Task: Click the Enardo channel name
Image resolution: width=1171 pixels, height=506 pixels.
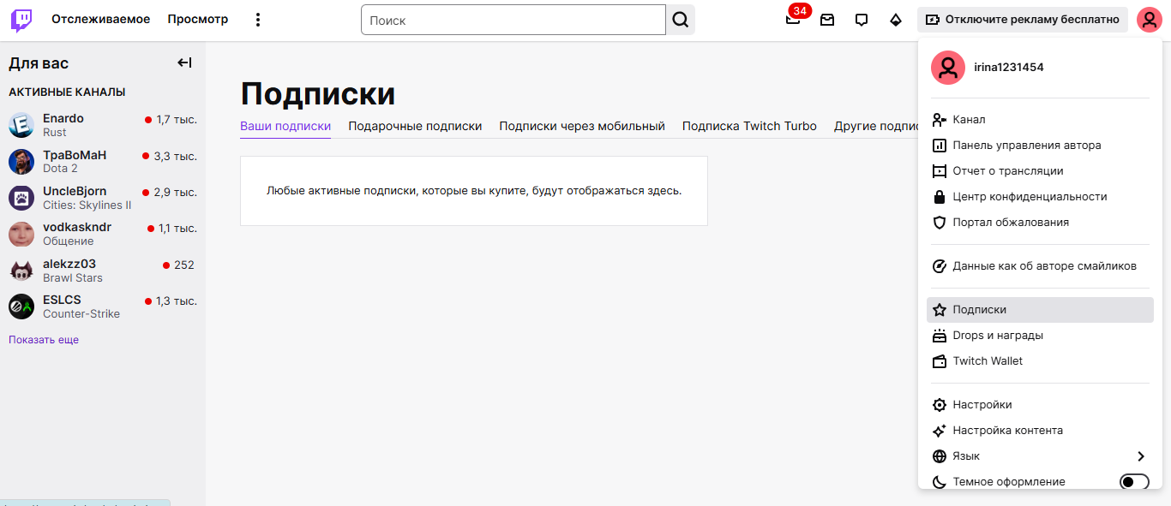Action: point(63,118)
